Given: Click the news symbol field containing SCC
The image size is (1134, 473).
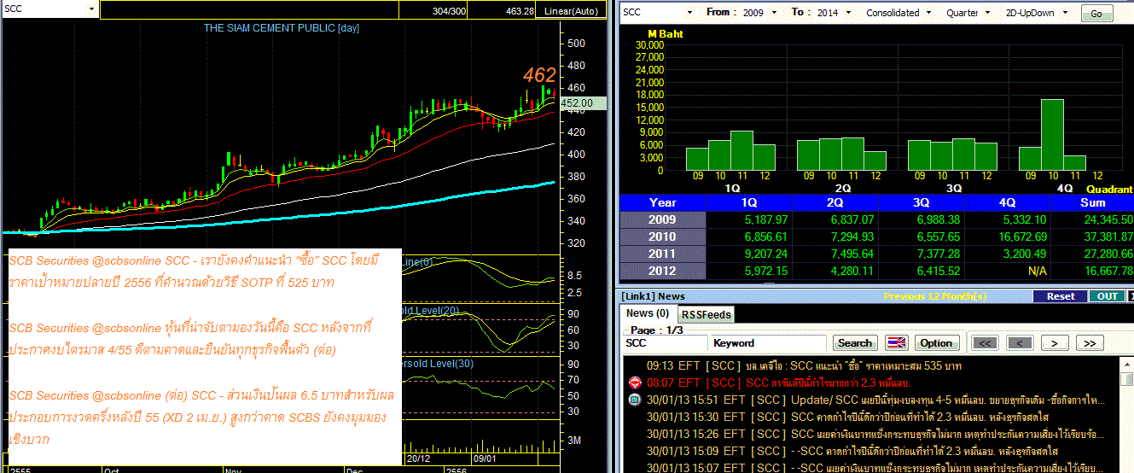Looking at the screenshot, I should point(664,342).
